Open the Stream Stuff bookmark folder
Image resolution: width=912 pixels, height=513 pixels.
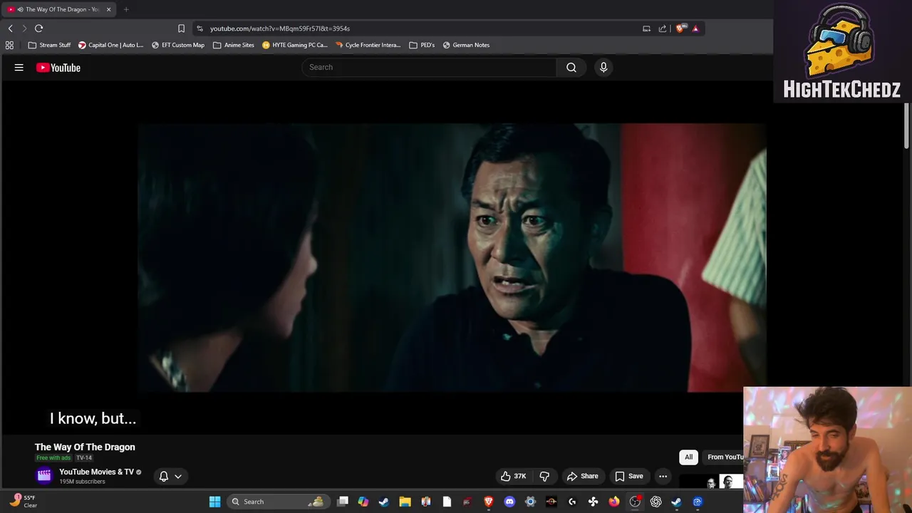49,45
